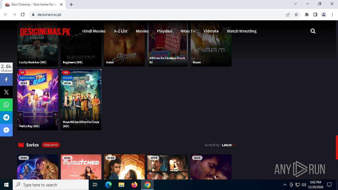
Task: Go to Nites Tv menu item
Action: pos(188,31)
